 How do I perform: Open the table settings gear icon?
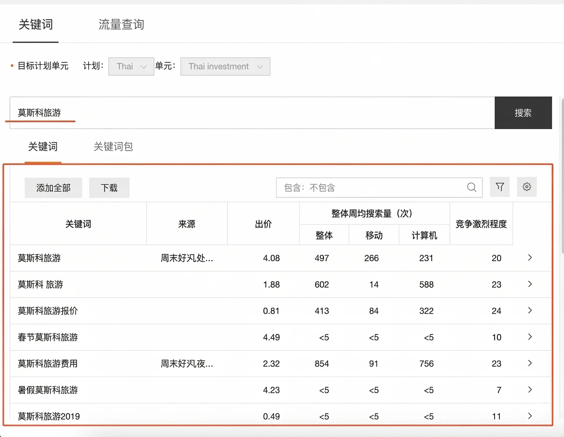point(527,187)
